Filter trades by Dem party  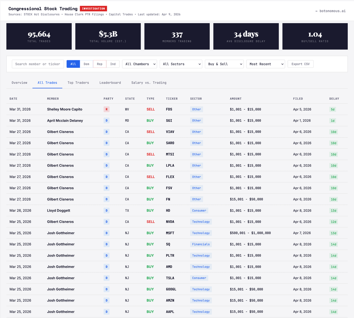[x=86, y=64]
